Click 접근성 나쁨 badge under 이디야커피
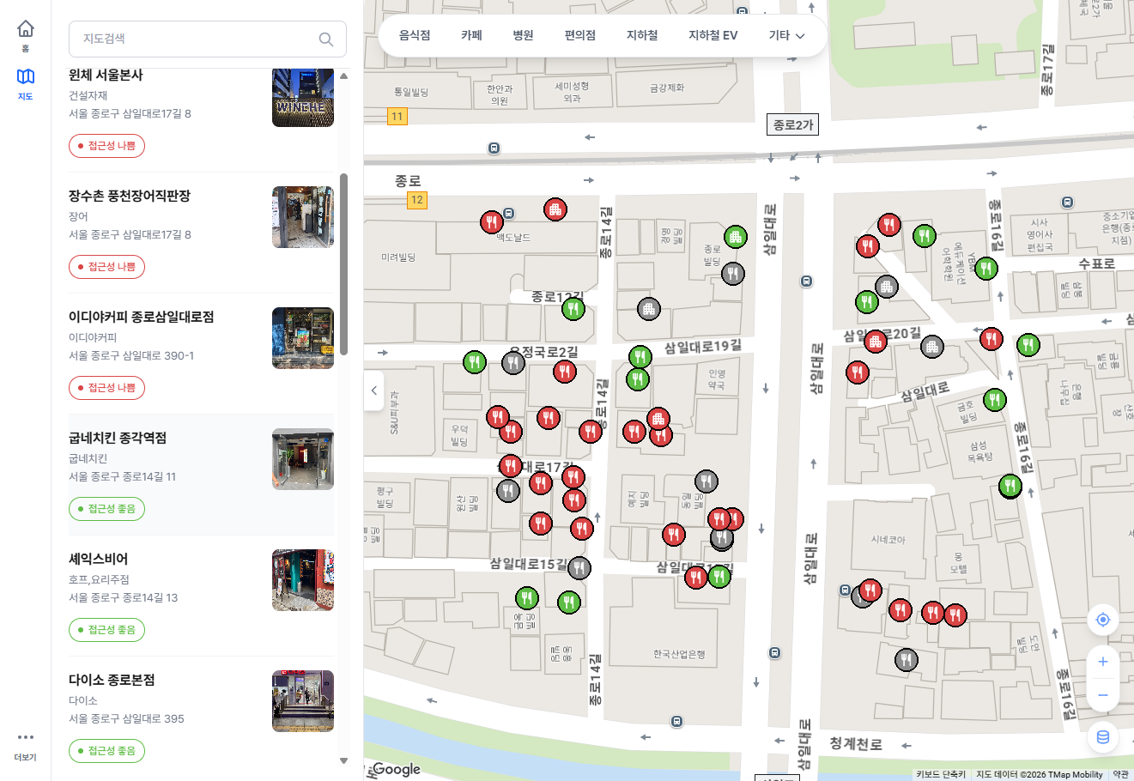Screen dimensions: 1134x781 (106, 388)
